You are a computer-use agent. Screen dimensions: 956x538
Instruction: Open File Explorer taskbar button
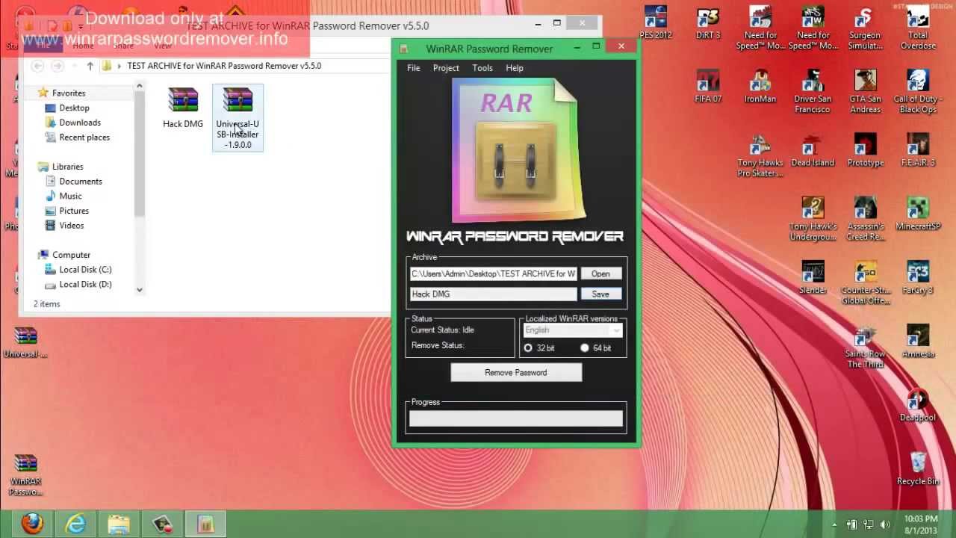pyautogui.click(x=119, y=524)
